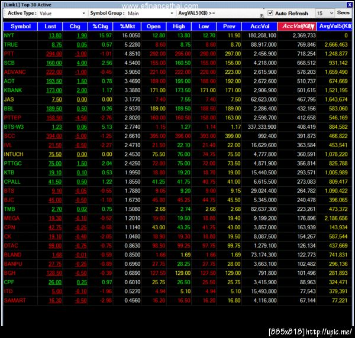Image resolution: width=355 pixels, height=338 pixels.
Task: Select the BJC symbol
Action: click(x=9, y=200)
